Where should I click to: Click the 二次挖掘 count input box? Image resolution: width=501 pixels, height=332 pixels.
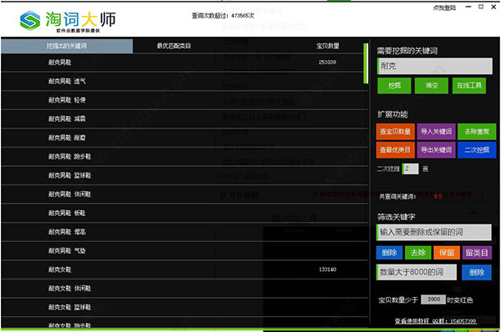coord(410,169)
